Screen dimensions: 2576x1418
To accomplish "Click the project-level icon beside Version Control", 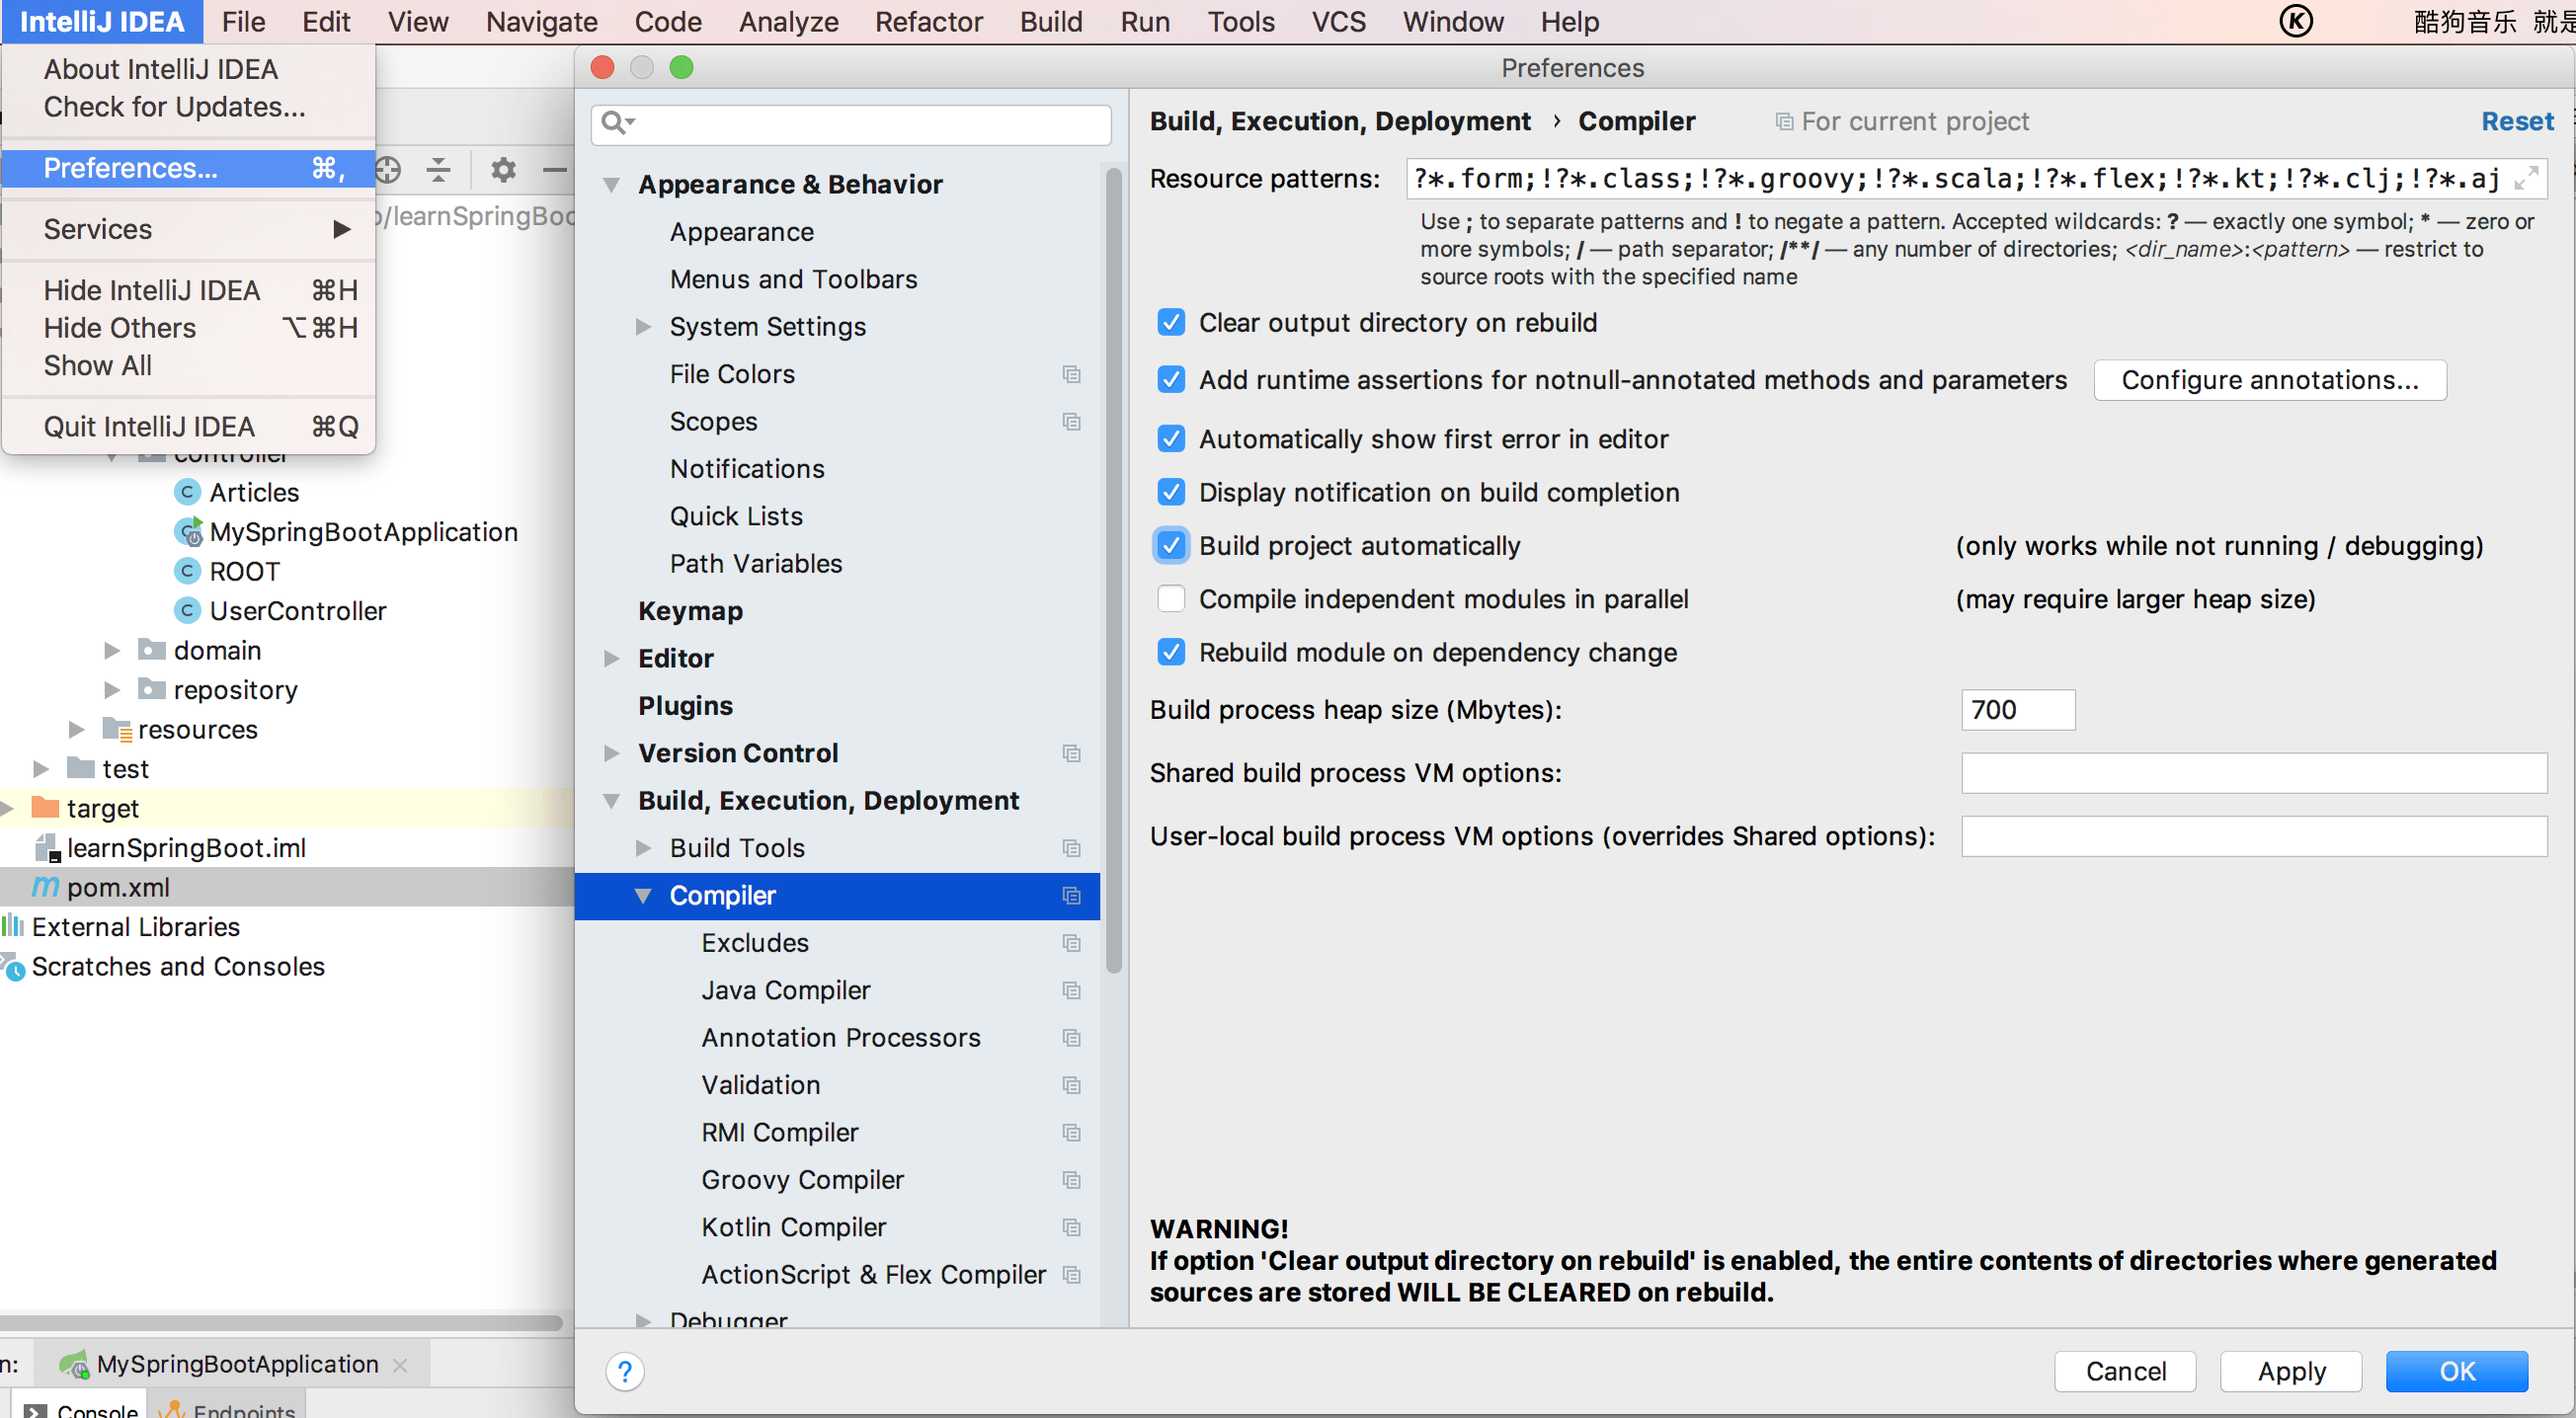I will [1071, 753].
